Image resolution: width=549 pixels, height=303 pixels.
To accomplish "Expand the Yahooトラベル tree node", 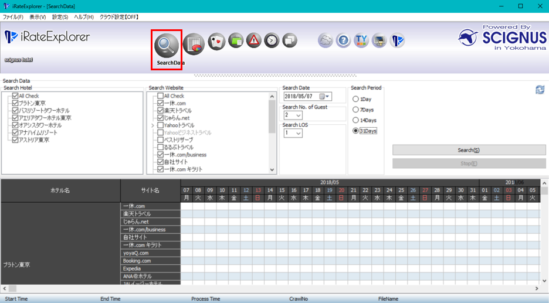I will coord(152,125).
